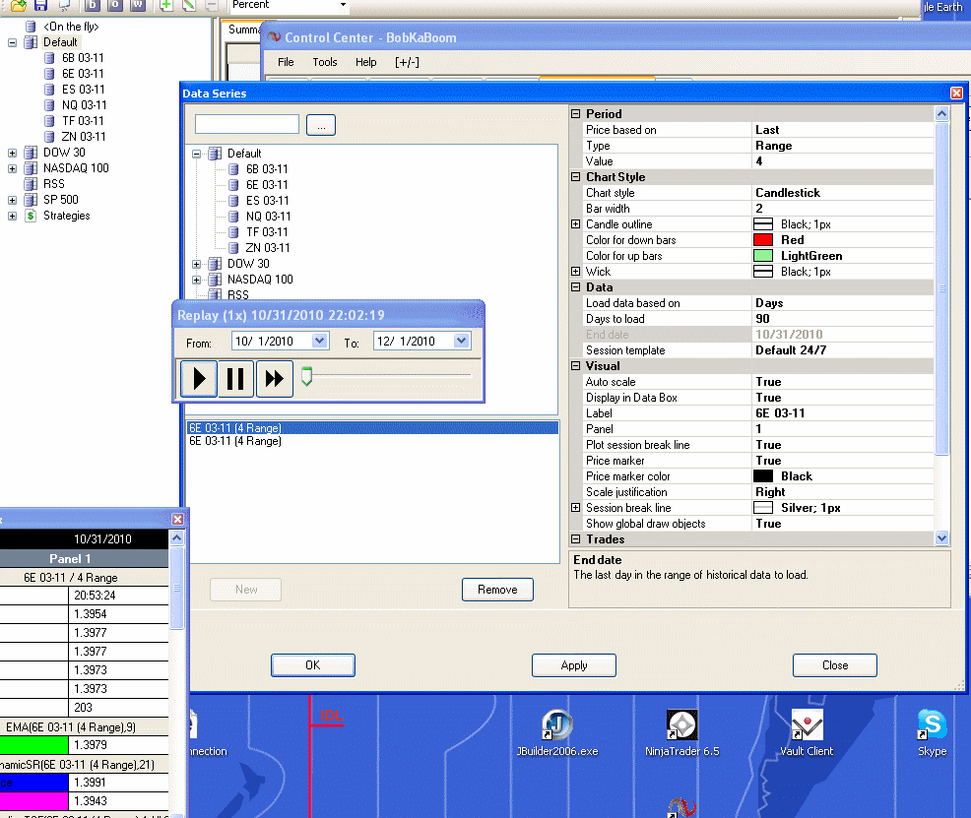The image size is (971, 818).
Task: Click the Close button in Data Series dialog
Action: pyautogui.click(x=835, y=665)
